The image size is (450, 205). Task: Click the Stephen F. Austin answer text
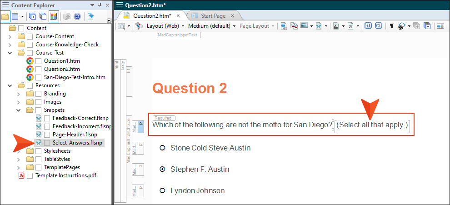pyautogui.click(x=200, y=170)
